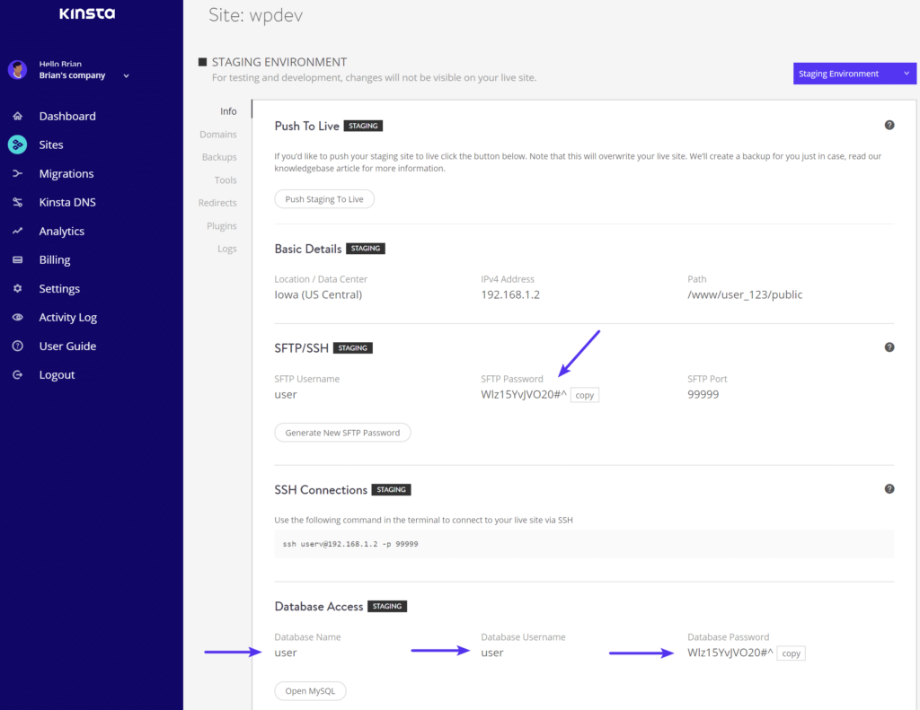Open the Staging Environment dropdown

(854, 73)
